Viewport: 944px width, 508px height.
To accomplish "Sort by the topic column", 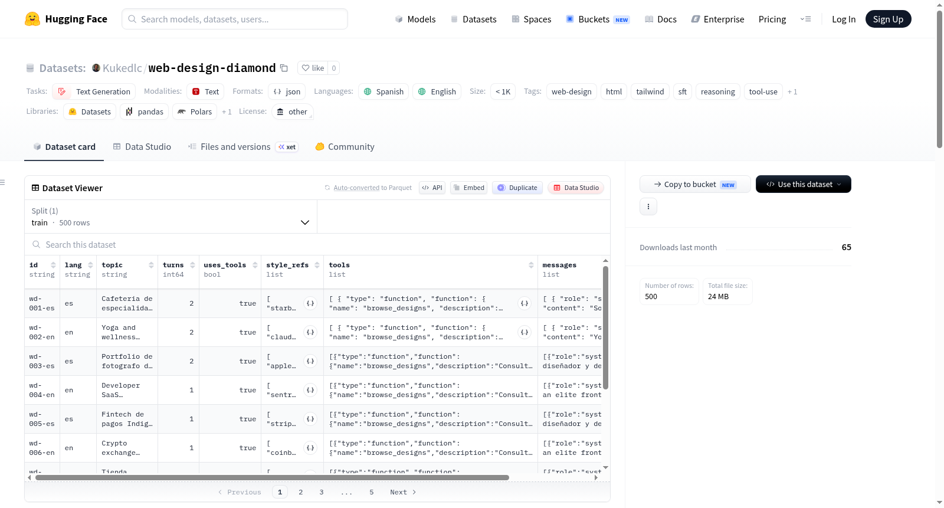I will click(x=151, y=265).
